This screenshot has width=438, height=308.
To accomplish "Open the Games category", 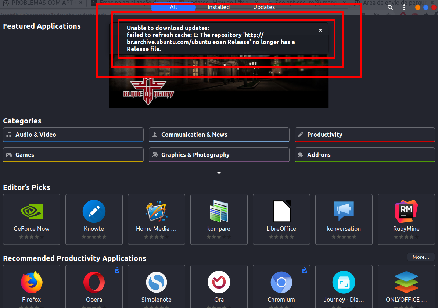I will coord(73,155).
